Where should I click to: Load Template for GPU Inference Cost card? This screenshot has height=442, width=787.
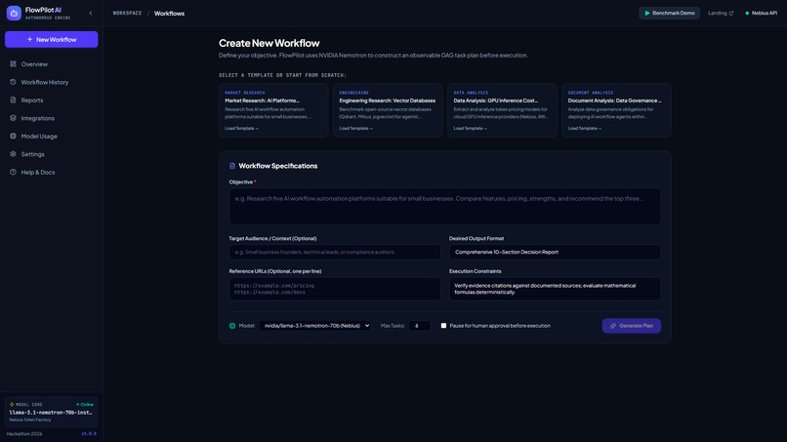point(471,129)
